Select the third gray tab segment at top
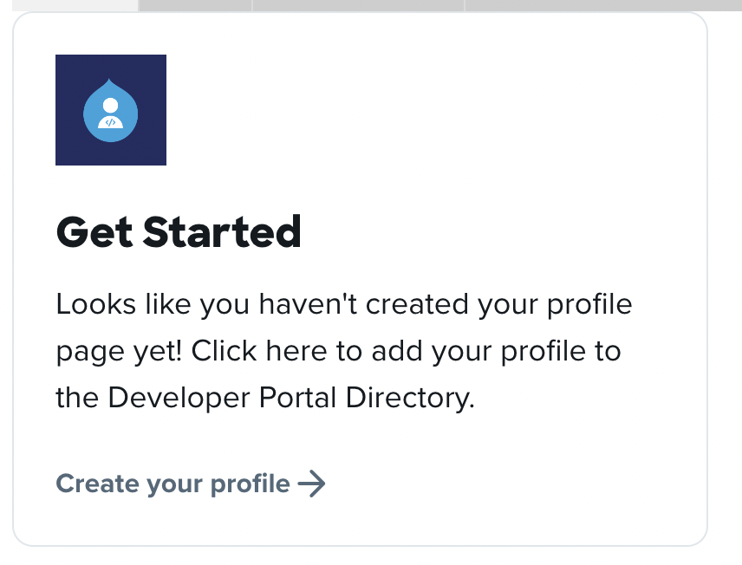742x565 pixels. [x=358, y=4]
